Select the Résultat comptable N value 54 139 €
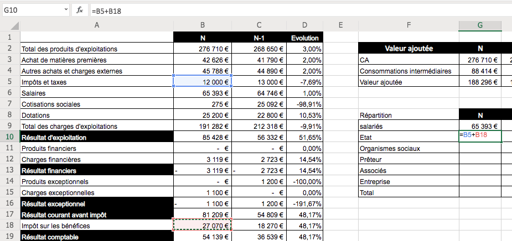 click(x=203, y=237)
